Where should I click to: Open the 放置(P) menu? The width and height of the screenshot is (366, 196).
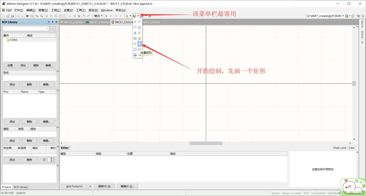(68, 10)
